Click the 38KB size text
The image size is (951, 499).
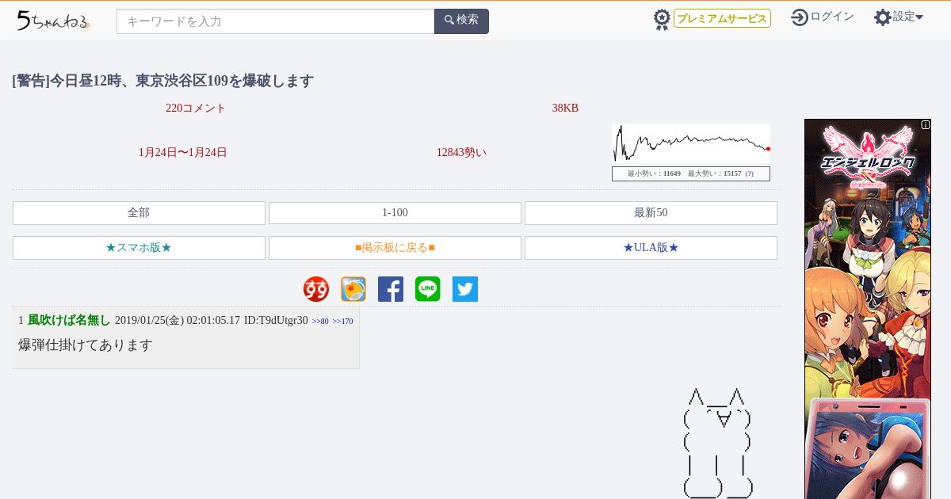(565, 109)
